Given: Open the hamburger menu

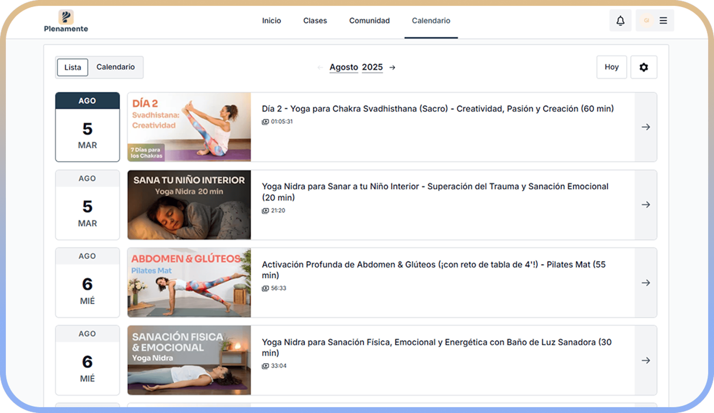Looking at the screenshot, I should point(663,21).
